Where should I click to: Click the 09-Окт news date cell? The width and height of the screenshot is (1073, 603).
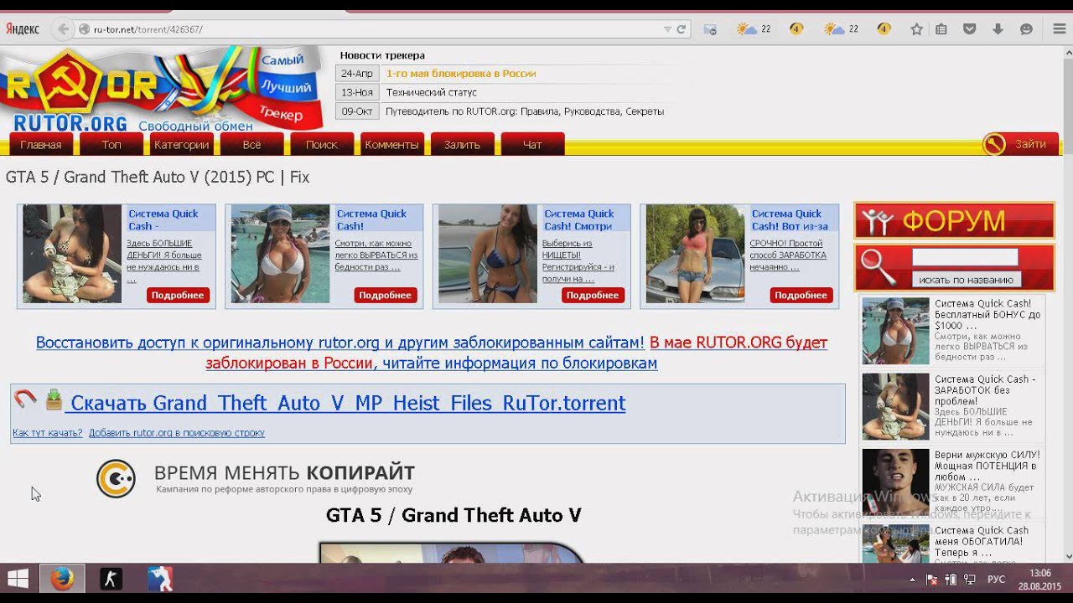(357, 111)
